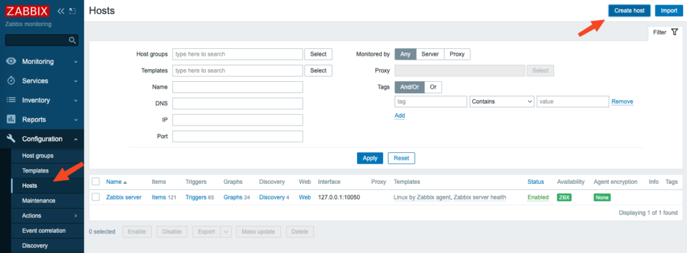Click the Filter funnel icon
The width and height of the screenshot is (687, 253).
click(674, 32)
